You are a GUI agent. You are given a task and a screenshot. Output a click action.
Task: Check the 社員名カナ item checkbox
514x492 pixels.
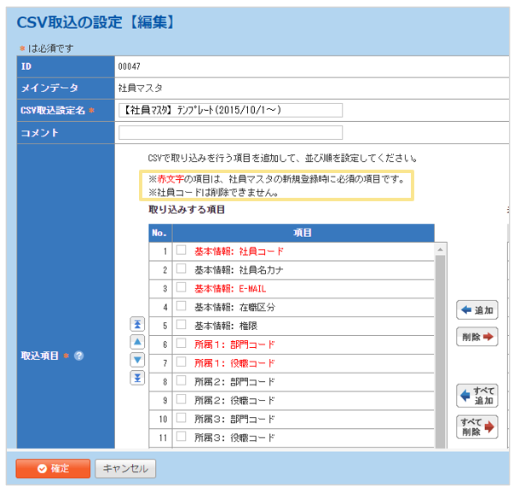181,269
